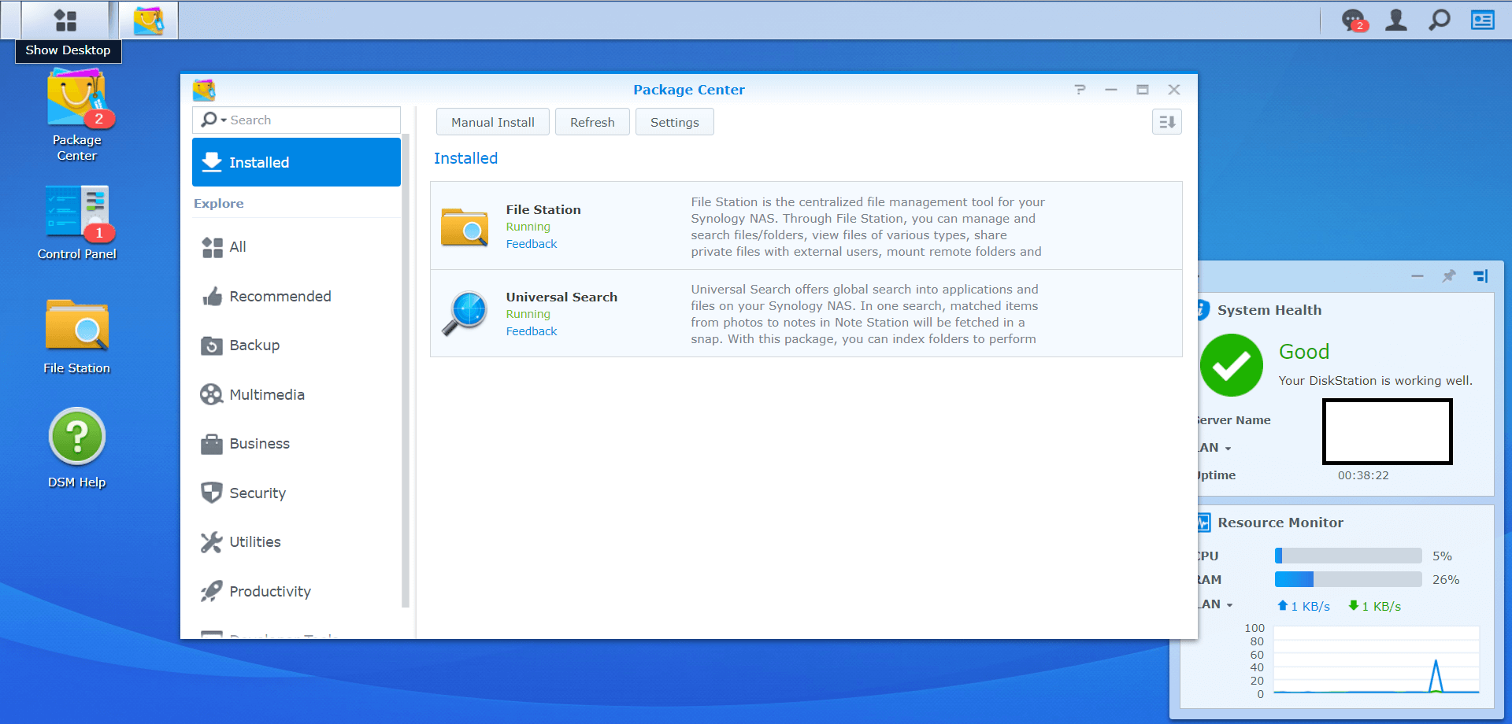Open Package Center Settings button

tap(675, 122)
